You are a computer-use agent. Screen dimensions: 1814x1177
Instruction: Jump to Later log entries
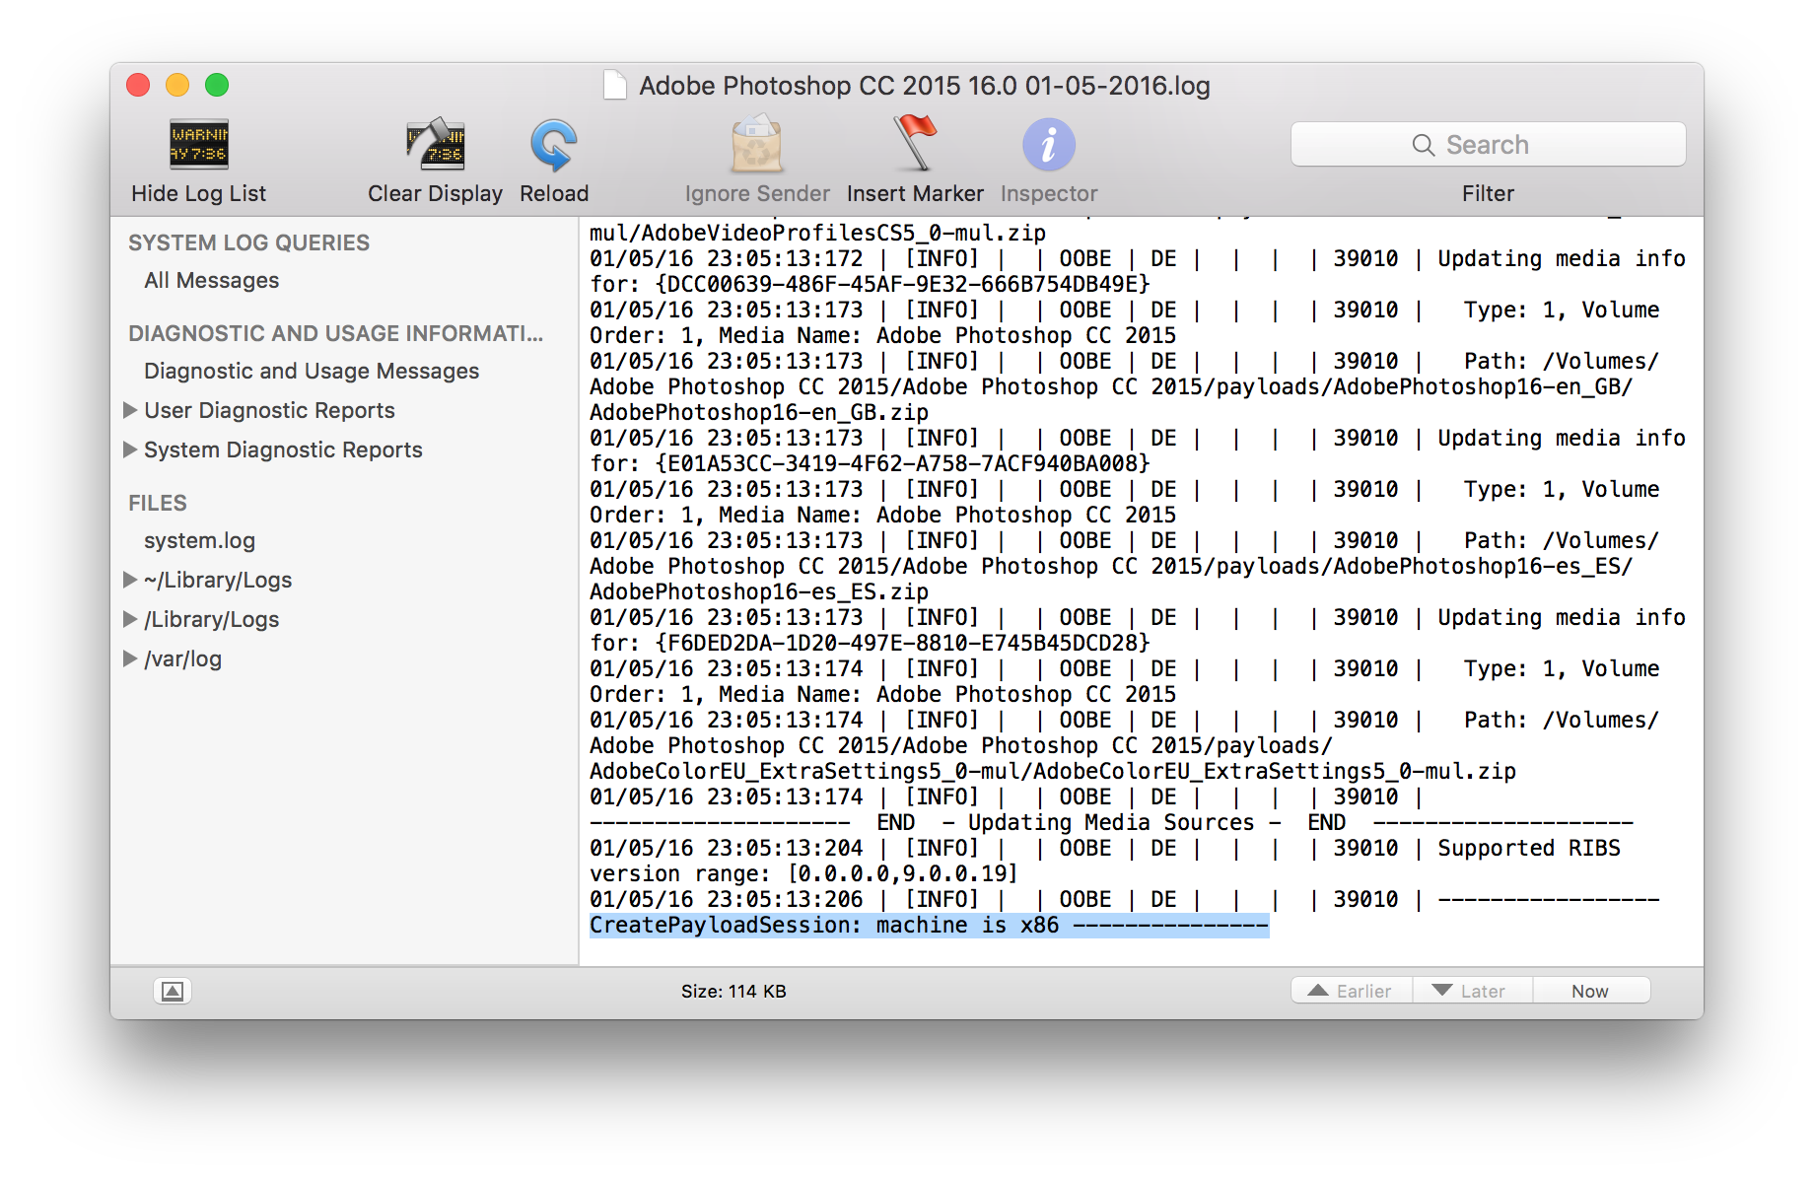click(x=1473, y=991)
